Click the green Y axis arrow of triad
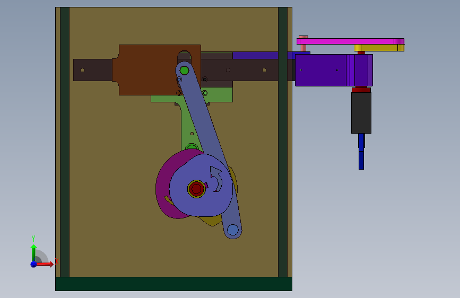This screenshot has height=298, width=460. [33, 252]
